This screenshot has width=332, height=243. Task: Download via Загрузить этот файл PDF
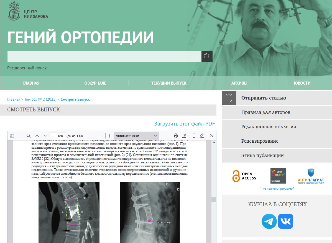(x=184, y=124)
